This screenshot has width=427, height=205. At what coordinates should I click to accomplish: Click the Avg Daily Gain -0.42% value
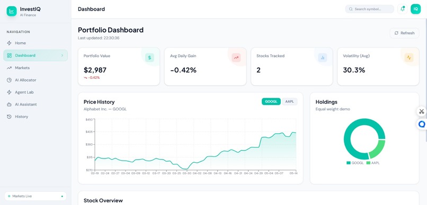point(183,70)
